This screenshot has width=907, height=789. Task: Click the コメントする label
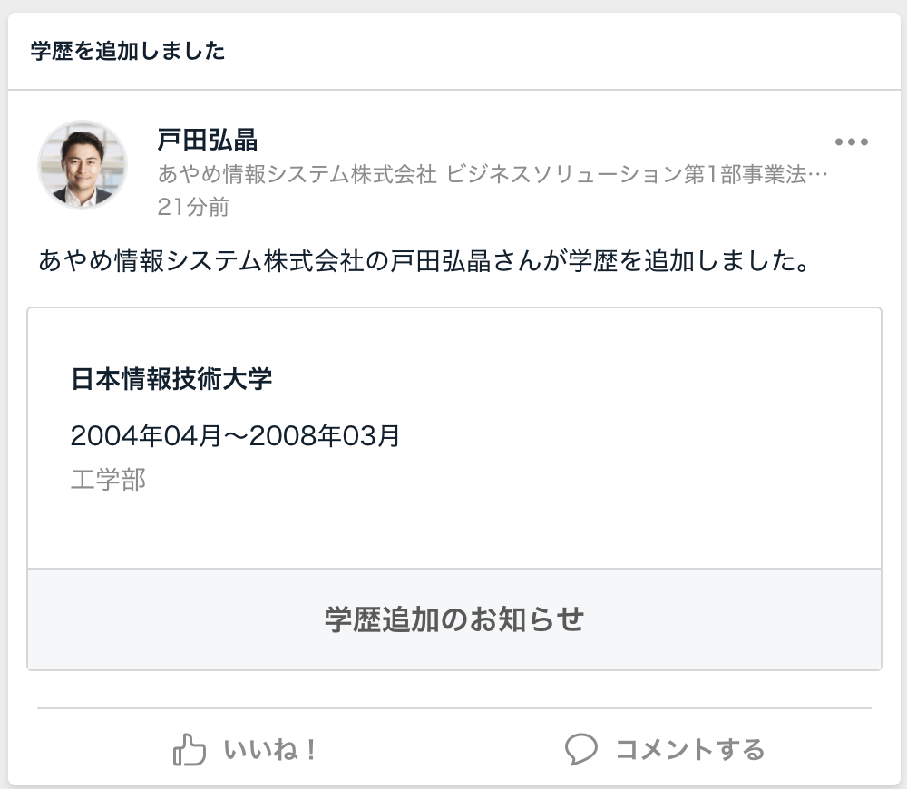coord(689,750)
